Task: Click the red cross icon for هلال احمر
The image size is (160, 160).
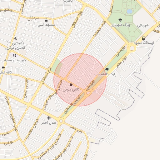Action: click(49, 118)
